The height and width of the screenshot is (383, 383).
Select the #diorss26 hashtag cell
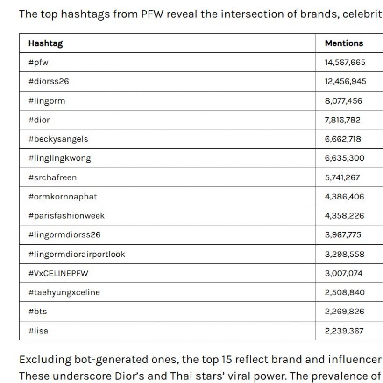coord(49,81)
